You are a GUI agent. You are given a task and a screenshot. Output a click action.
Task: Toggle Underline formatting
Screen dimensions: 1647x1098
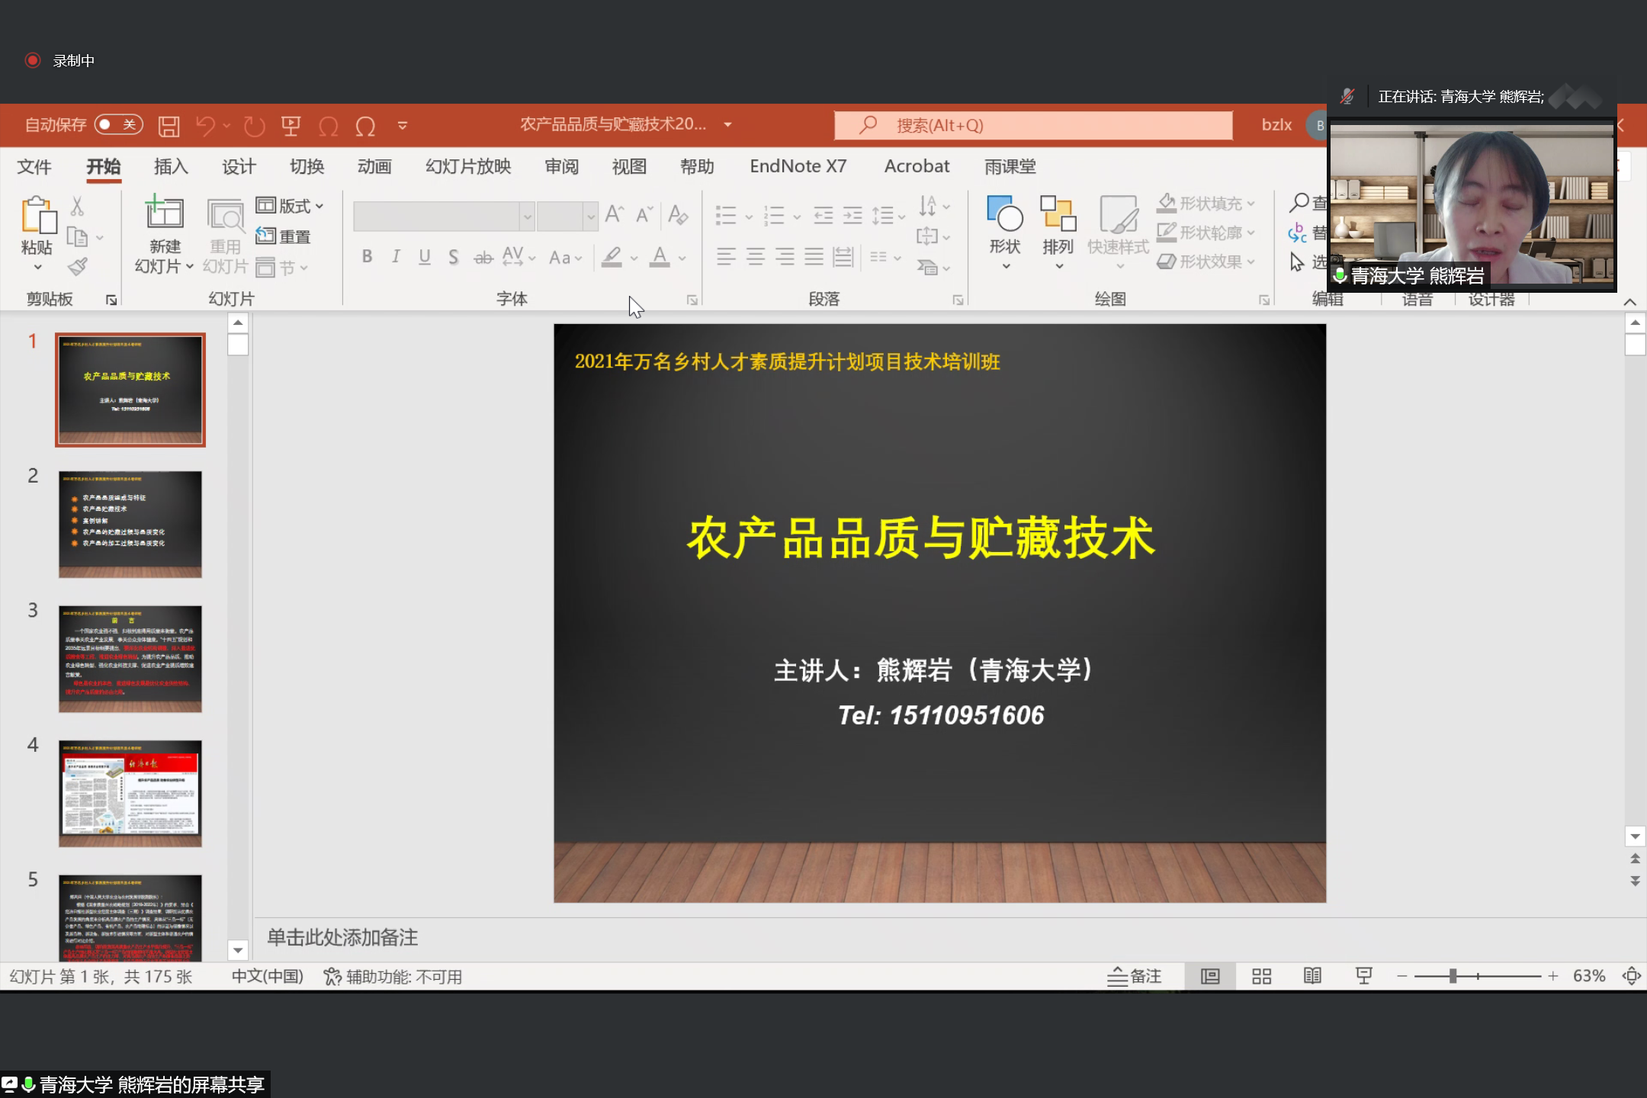pyautogui.click(x=425, y=257)
